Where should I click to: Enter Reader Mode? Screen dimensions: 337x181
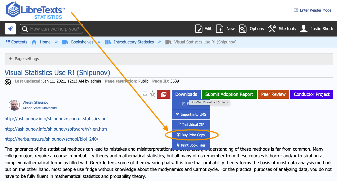[x=313, y=10]
